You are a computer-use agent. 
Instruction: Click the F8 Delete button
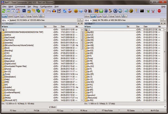[x=131, y=110]
